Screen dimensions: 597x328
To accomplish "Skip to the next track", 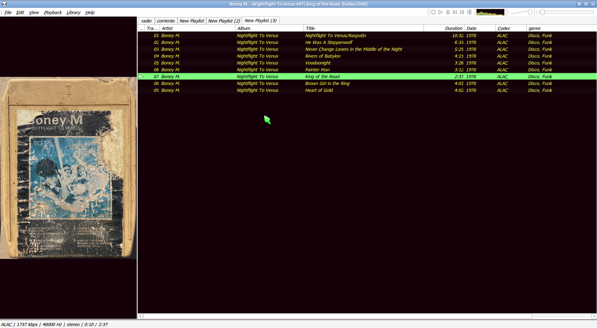I will click(x=462, y=12).
